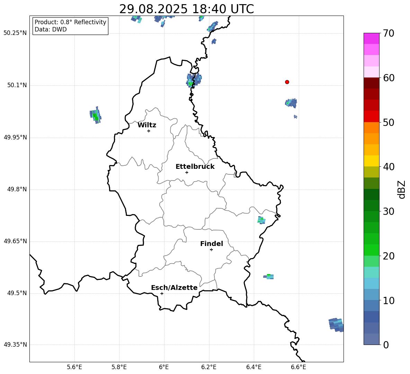Click the dBZ colorbar axis label

[402, 189]
